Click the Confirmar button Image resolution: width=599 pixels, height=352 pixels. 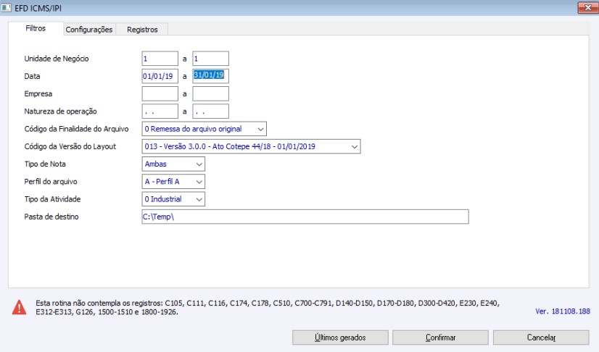pyautogui.click(x=440, y=338)
